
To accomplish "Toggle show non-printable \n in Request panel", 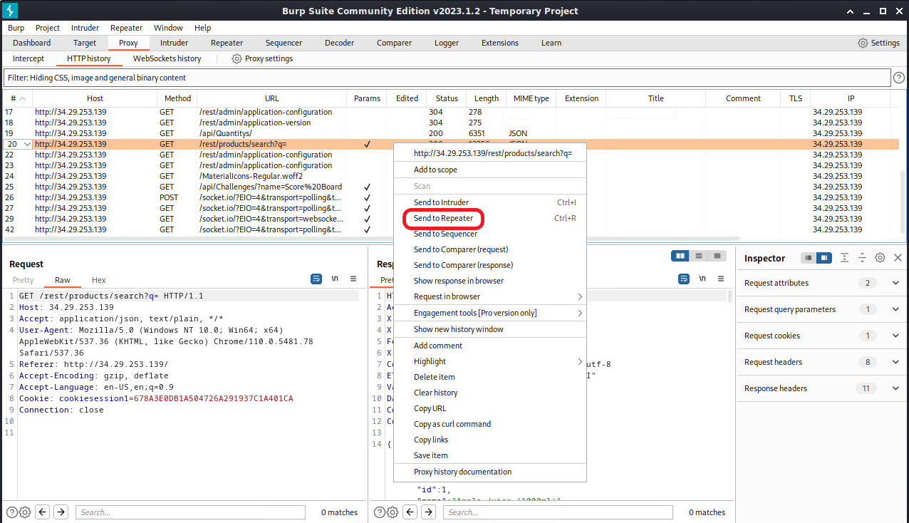I will 335,279.
